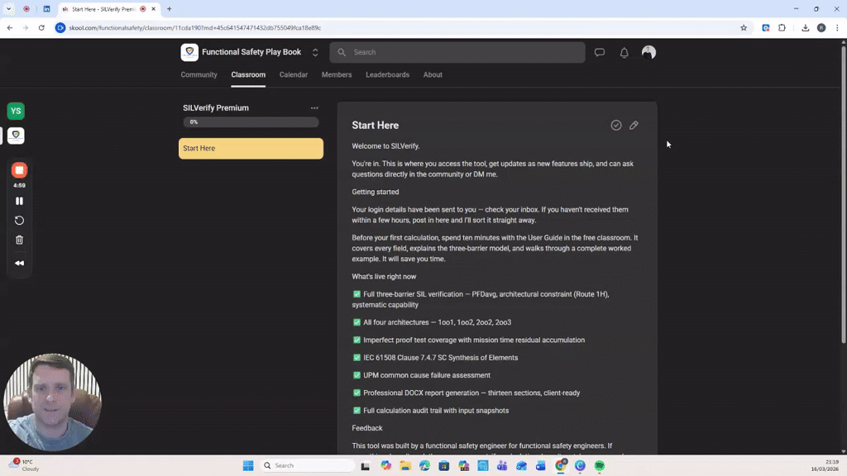The image size is (847, 476).
Task: Open the site information icon
Action: [x=60, y=27]
